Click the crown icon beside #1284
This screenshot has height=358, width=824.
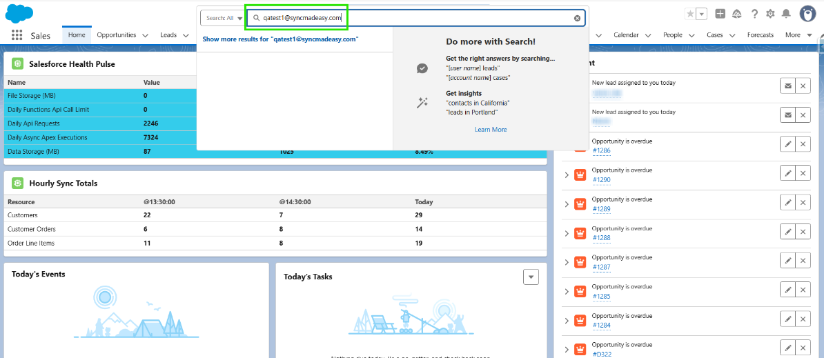pos(580,320)
